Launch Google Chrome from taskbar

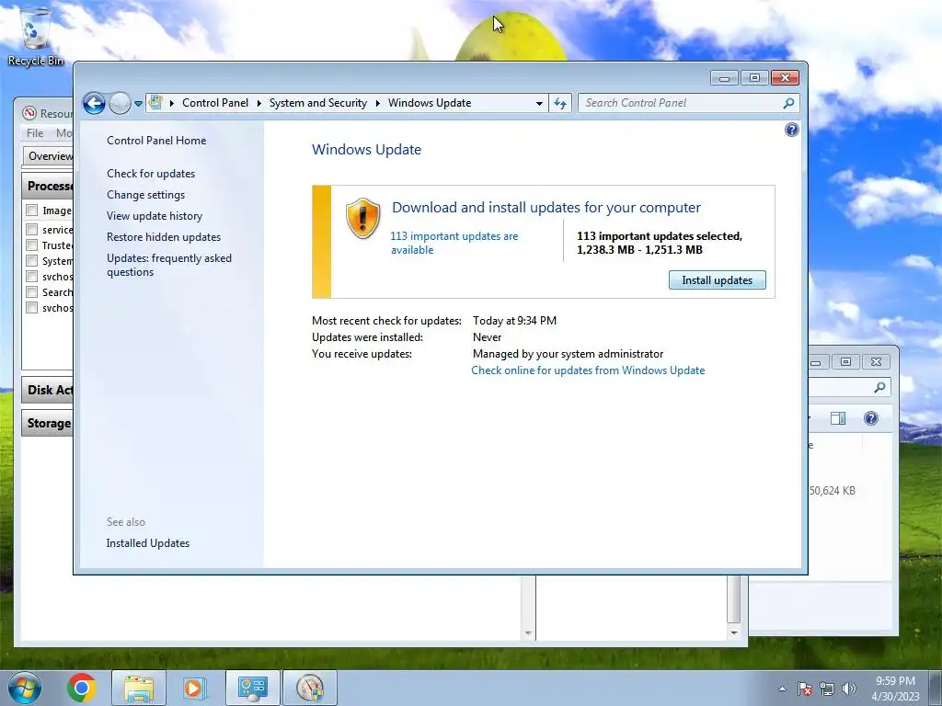tap(82, 688)
